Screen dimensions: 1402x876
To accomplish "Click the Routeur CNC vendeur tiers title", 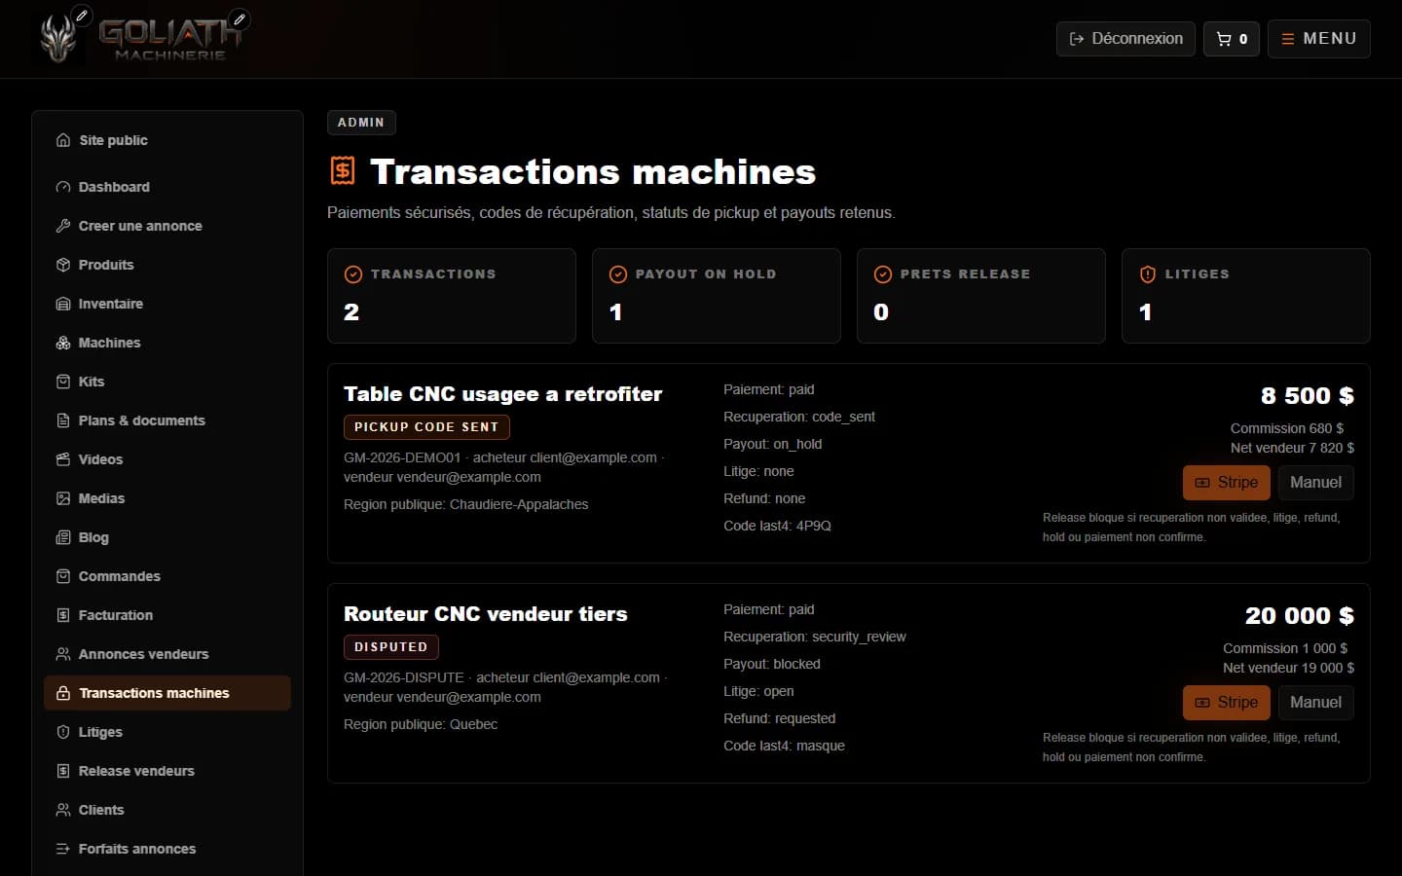I will click(x=486, y=614).
